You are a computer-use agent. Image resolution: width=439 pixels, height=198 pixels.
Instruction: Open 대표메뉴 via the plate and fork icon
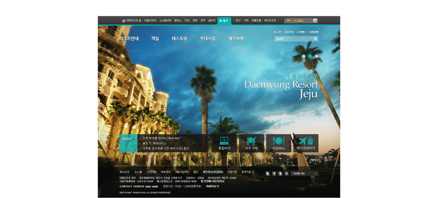[x=278, y=141]
